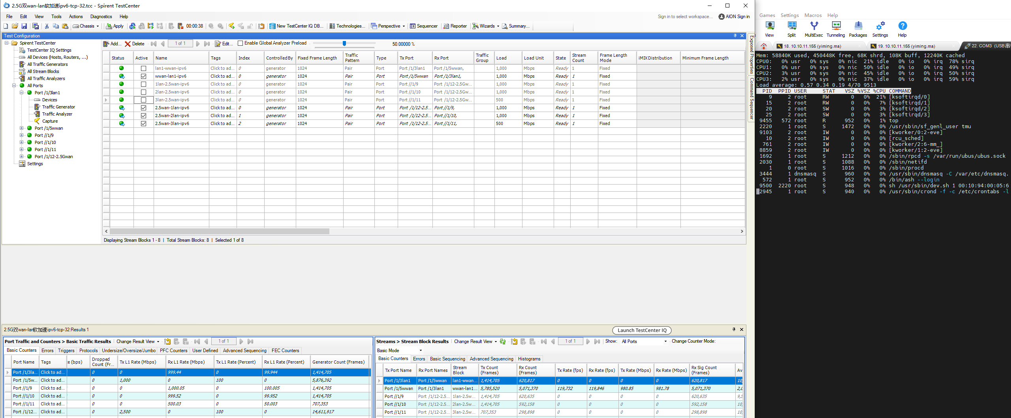Click the Save All toolbar icon
The image size is (1011, 418).
(x=36, y=26)
